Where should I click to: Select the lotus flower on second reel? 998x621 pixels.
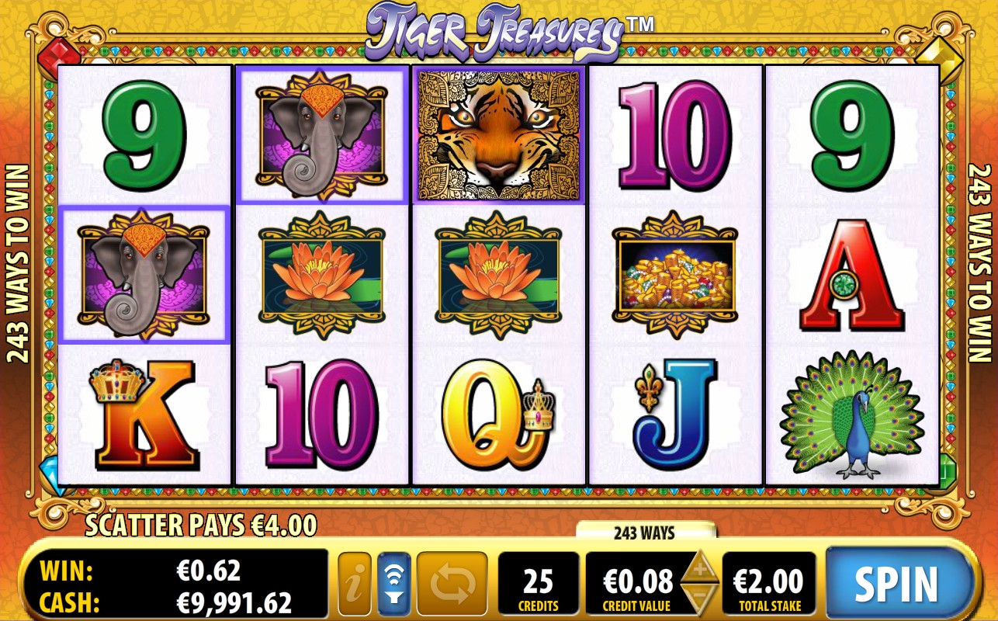pos(322,275)
